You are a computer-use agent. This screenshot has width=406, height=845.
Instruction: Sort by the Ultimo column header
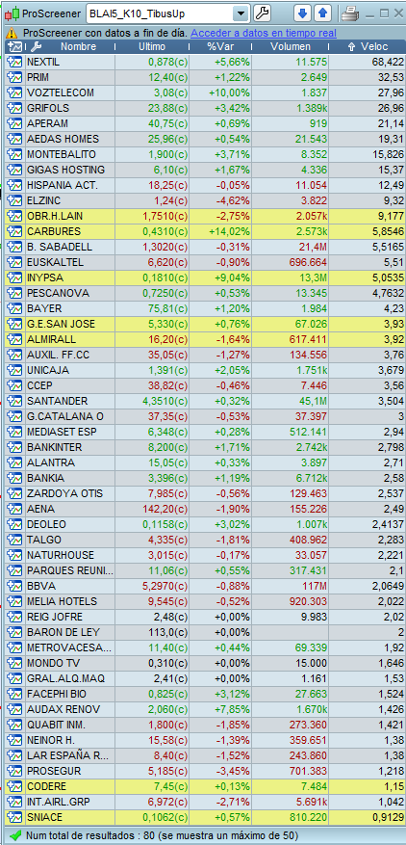152,47
